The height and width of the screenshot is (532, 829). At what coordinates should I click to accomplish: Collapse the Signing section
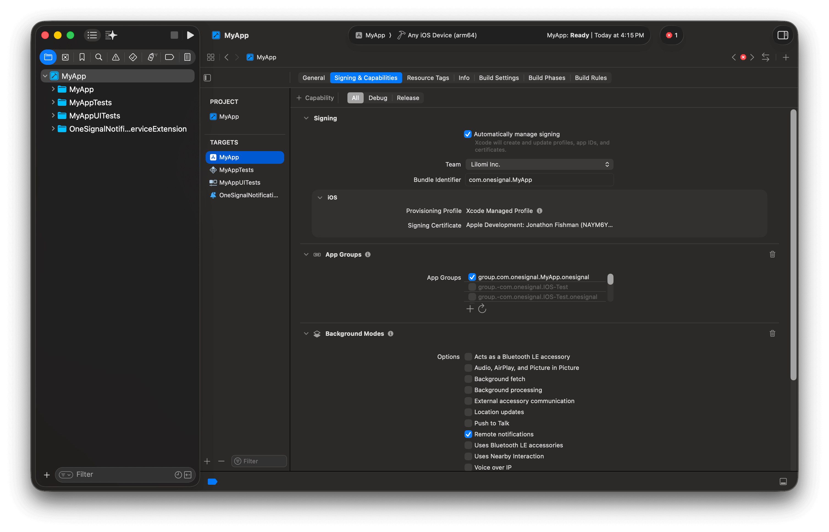point(306,118)
